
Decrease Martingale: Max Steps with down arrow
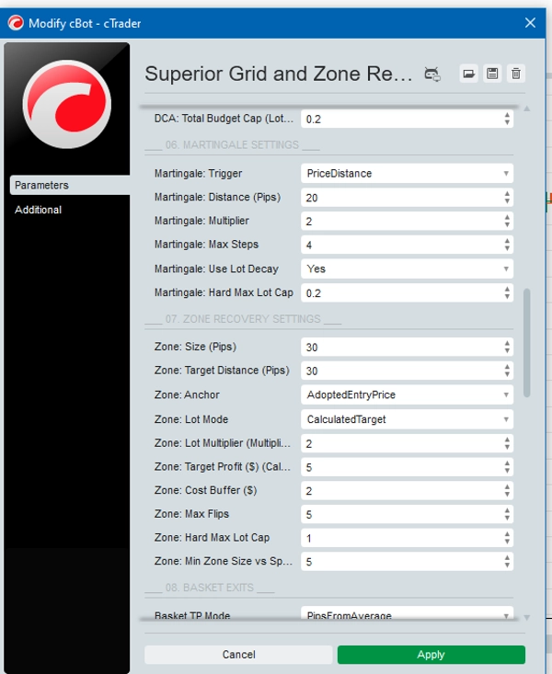pos(507,249)
